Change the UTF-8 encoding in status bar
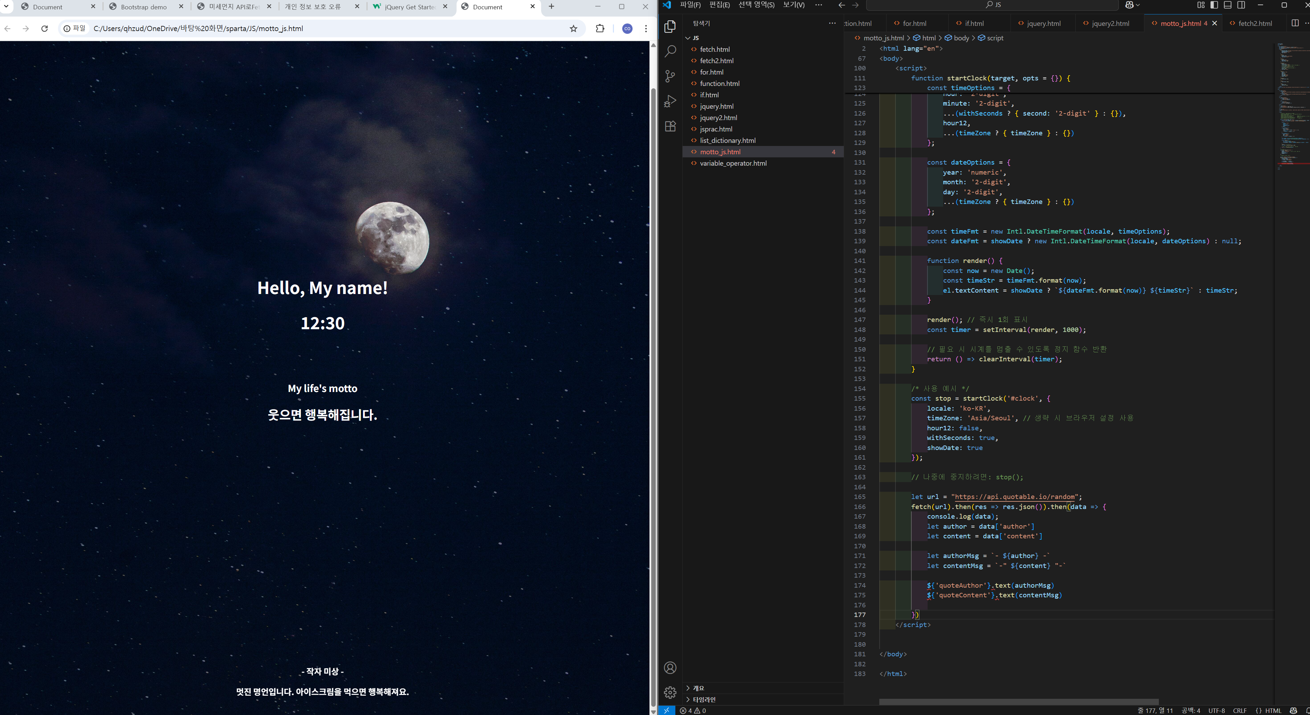Viewport: 1310px width, 715px height. click(1216, 711)
